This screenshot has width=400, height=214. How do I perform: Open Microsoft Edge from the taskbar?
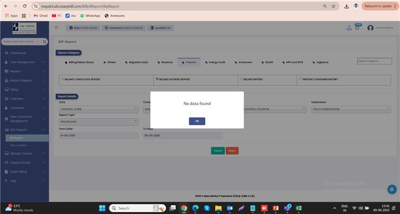coord(195,208)
